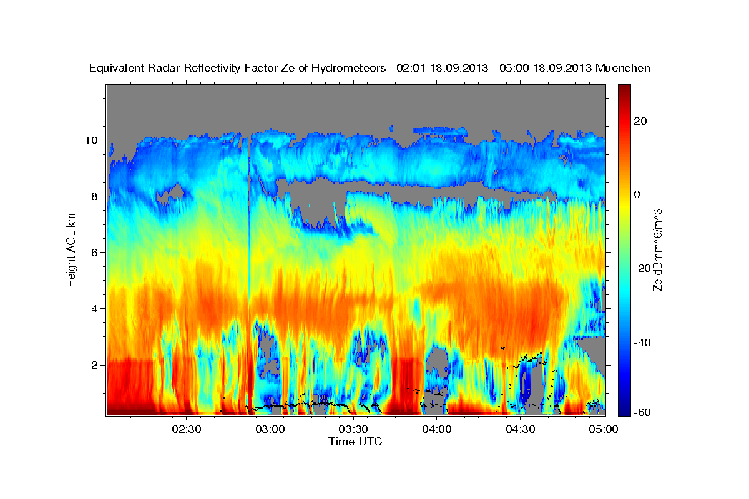The image size is (749, 499).
Task: Click the '03:00' time tick label
Action: [270, 429]
